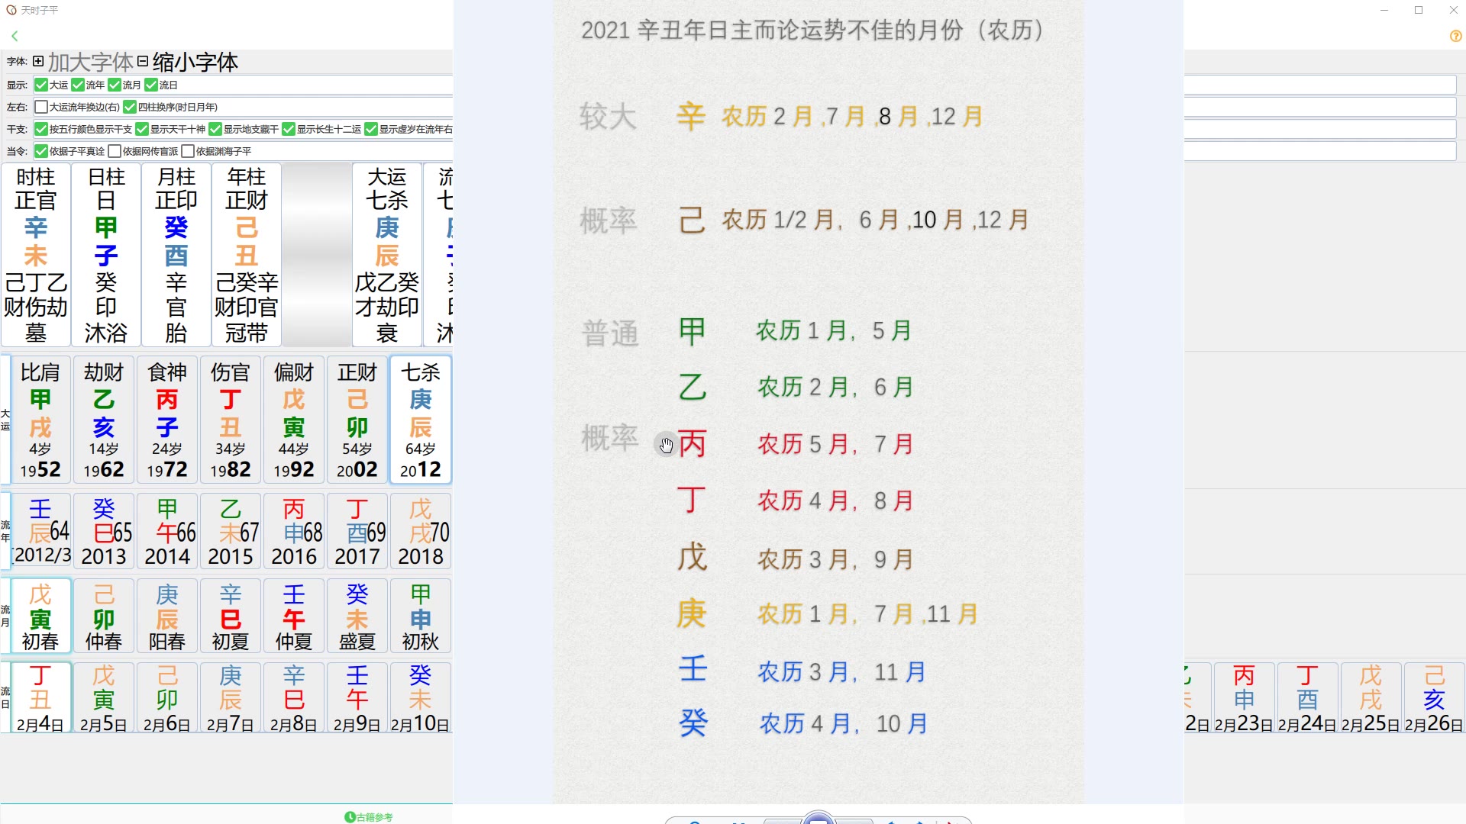Toggle 四柱换序(时日月年) checkbox
Screen dimensions: 1466x824
(x=130, y=107)
